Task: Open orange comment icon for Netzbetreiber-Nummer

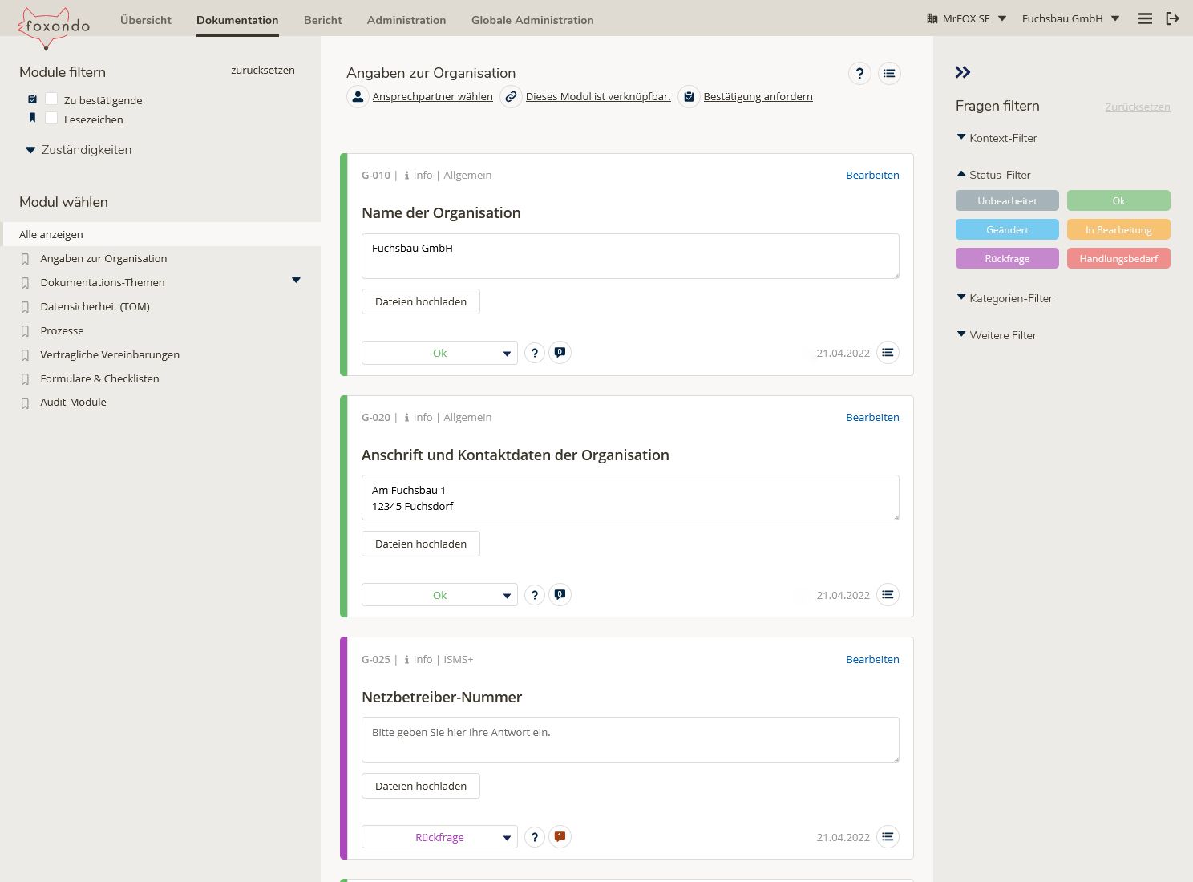Action: click(560, 837)
